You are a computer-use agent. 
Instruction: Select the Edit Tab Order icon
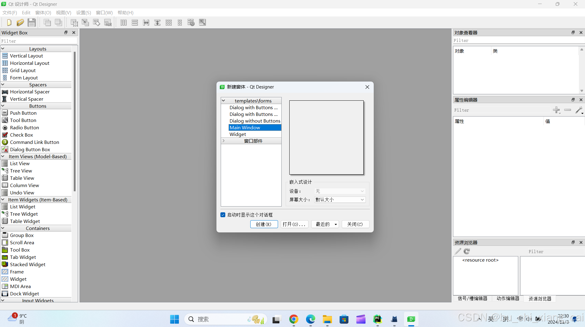click(x=108, y=23)
